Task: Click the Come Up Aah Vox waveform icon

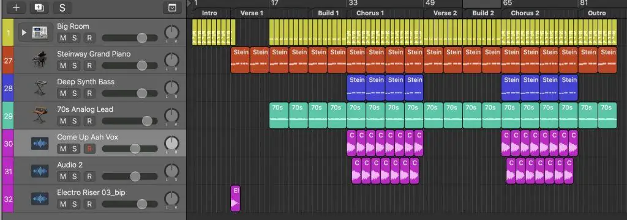Action: point(40,144)
